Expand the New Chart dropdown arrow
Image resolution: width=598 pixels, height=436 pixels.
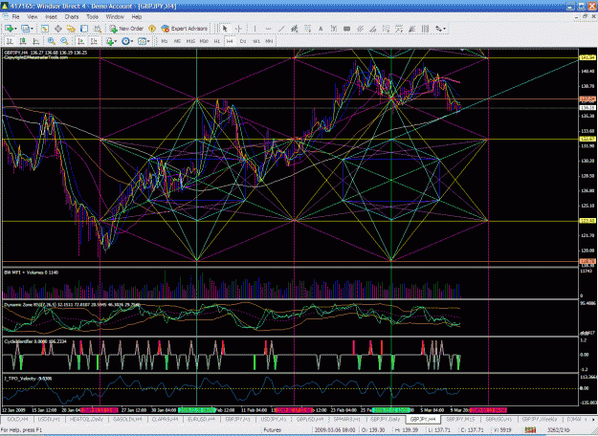click(x=15, y=29)
